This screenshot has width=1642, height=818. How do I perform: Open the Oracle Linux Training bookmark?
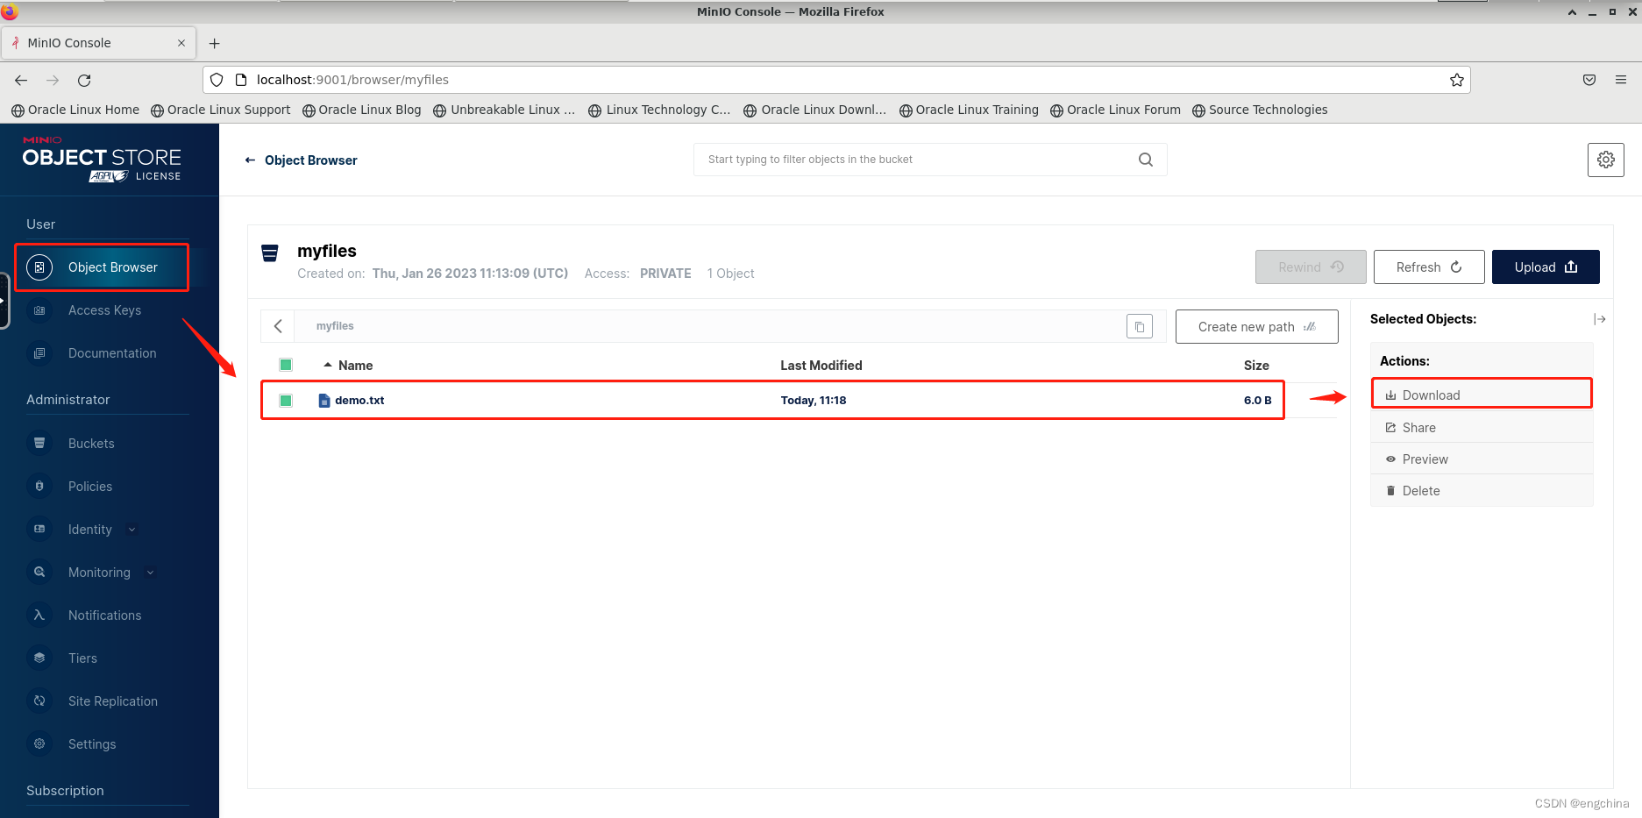pyautogui.click(x=969, y=110)
